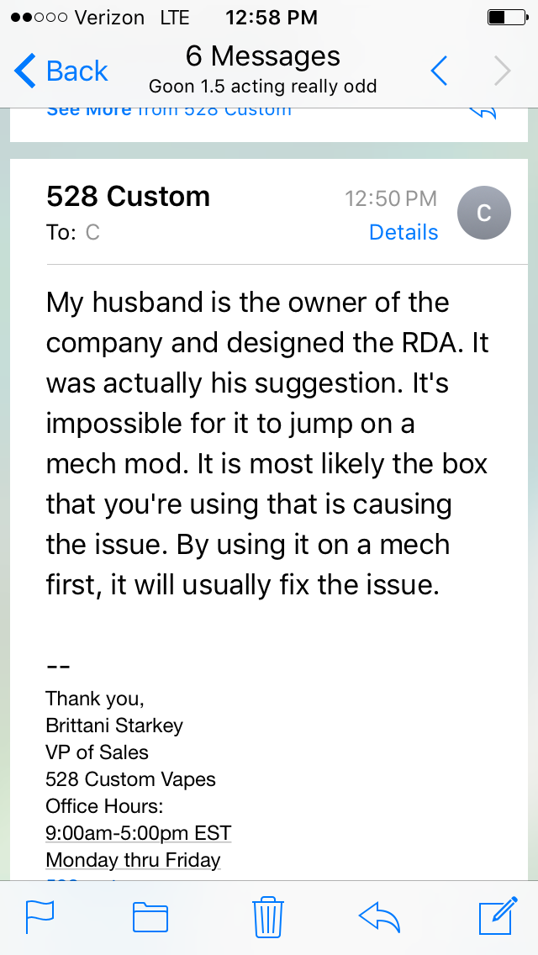538x955 pixels.
Task: Move message to a folder
Action: pyautogui.click(x=150, y=917)
